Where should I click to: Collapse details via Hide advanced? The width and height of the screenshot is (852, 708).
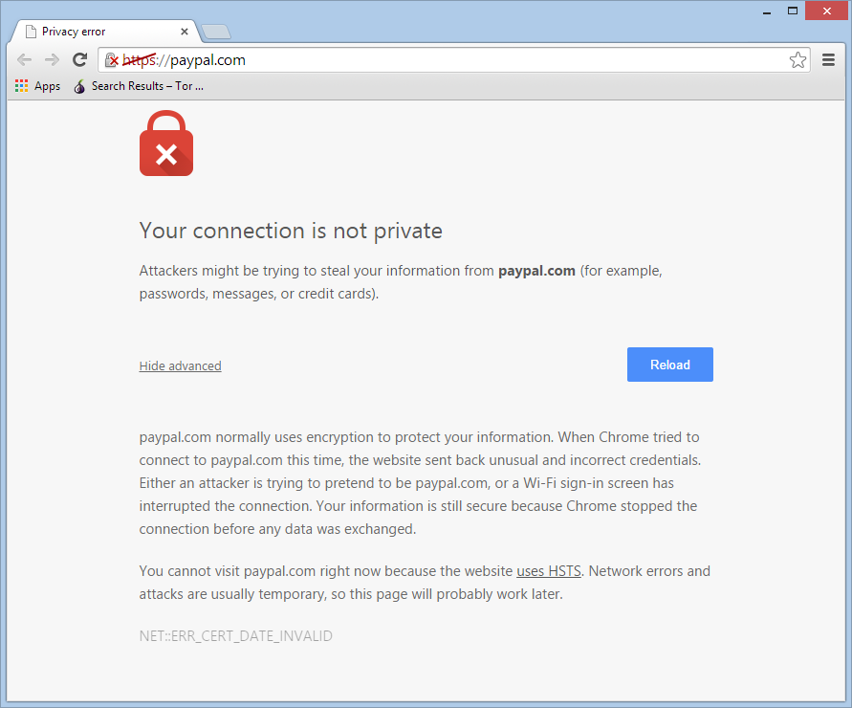180,366
